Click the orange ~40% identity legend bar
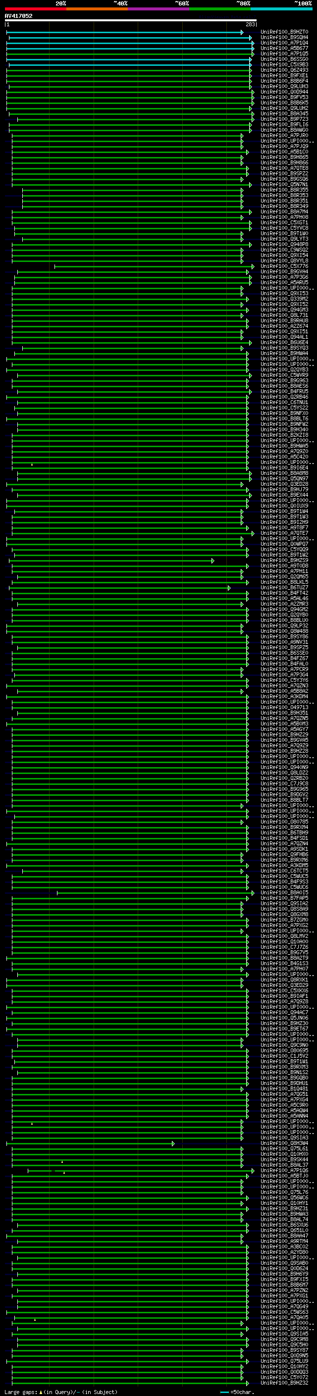 click(x=97, y=9)
